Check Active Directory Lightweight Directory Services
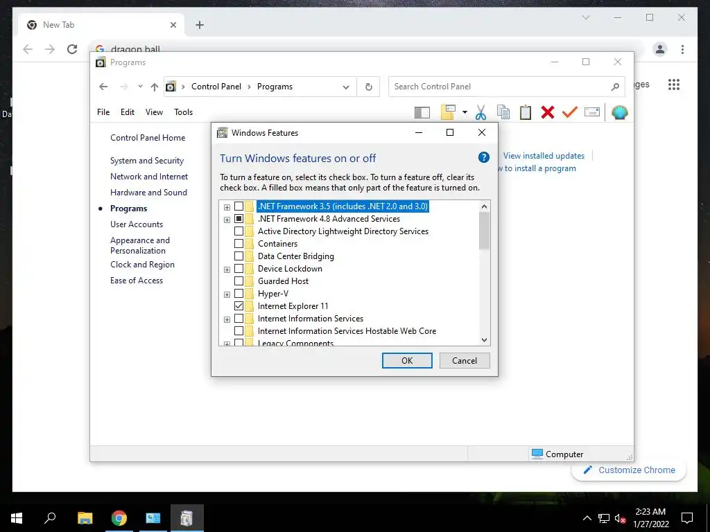Viewport: 710px width, 532px height. pos(239,231)
